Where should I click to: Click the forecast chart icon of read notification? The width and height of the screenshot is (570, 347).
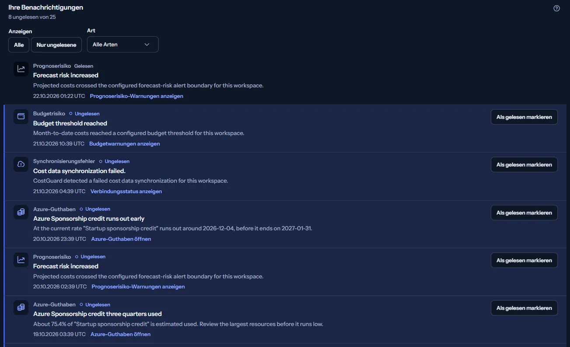coord(21,69)
